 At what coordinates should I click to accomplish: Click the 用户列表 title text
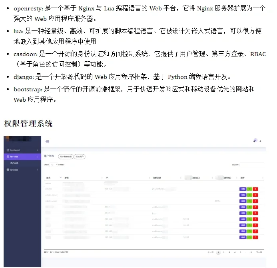tap(49, 156)
